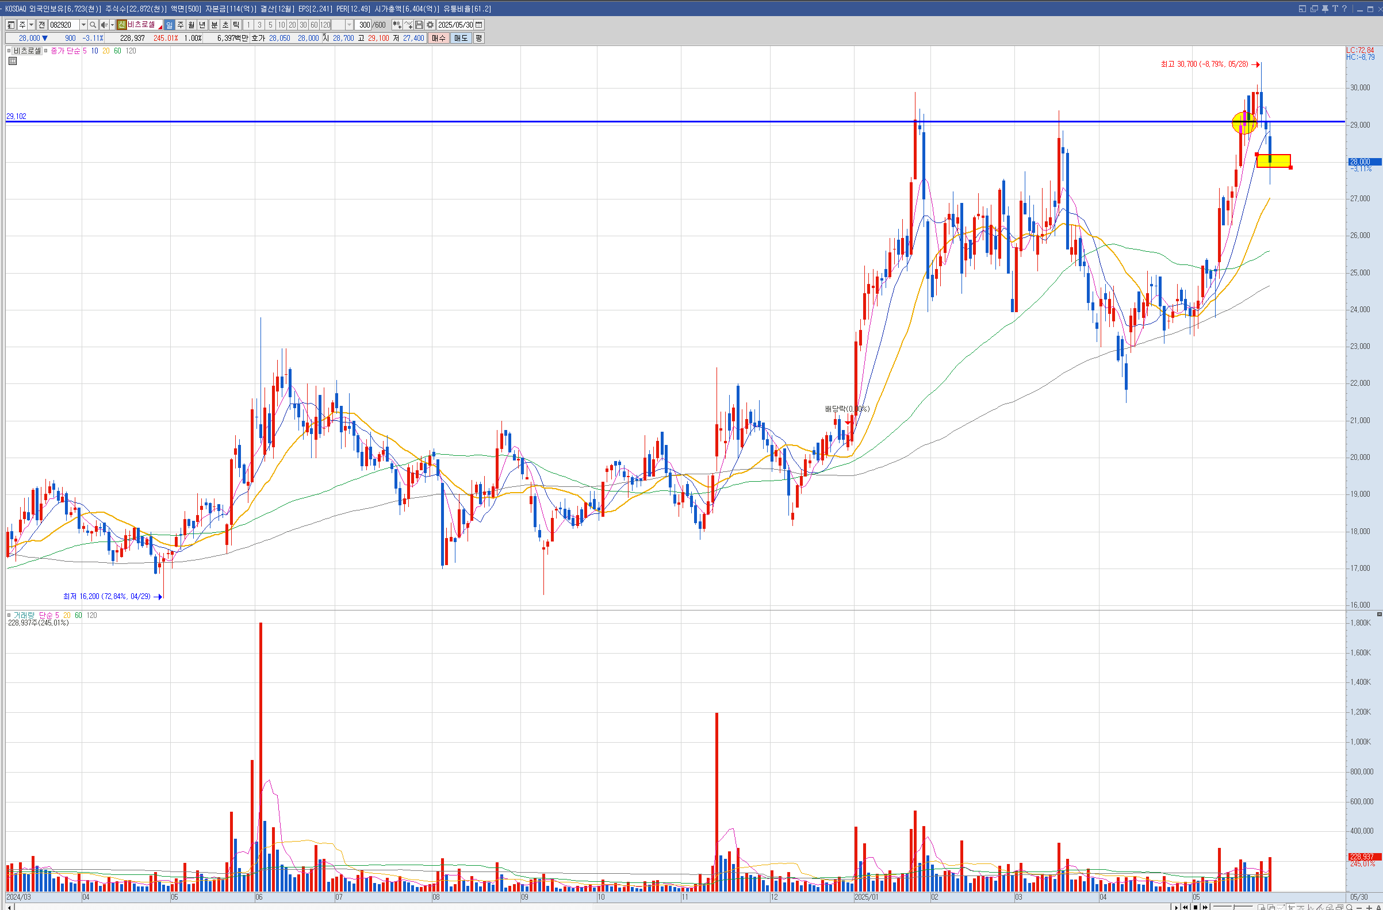Click the data grid icon under stock name
1383x910 pixels.
pyautogui.click(x=13, y=61)
